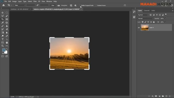Open additional crop settings gear
The width and height of the screenshot is (174, 98).
[76, 5]
